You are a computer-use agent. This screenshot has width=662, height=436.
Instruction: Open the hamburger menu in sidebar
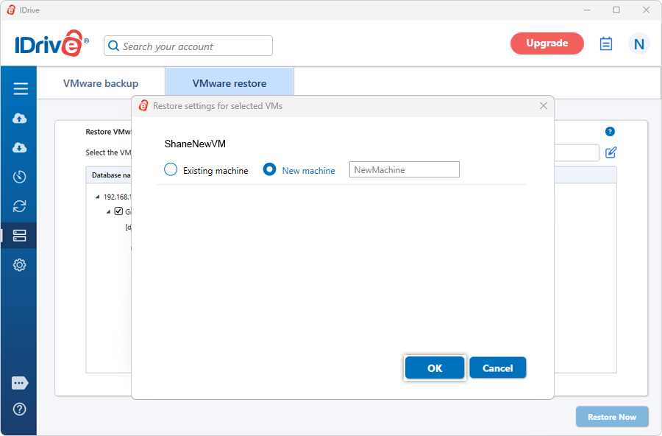pos(21,89)
